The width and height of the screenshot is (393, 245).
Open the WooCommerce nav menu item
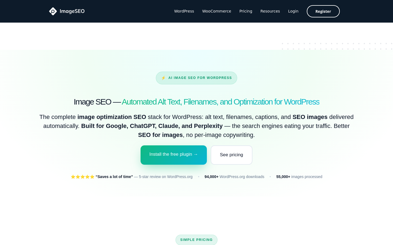point(217,11)
